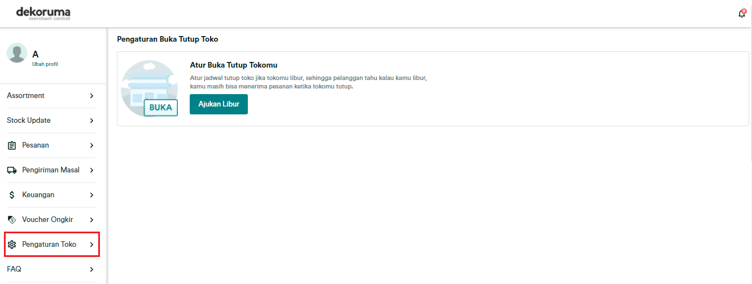Viewport: 752px width, 284px height.
Task: Select Pengiriman Masal in sidebar
Action: coord(51,170)
